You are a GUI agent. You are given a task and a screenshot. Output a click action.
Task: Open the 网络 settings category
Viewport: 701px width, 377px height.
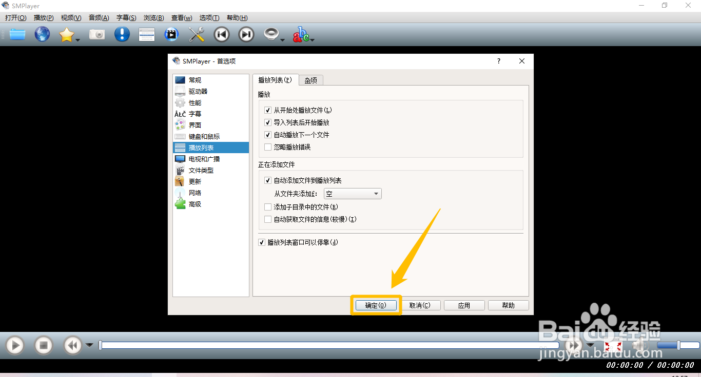coord(194,193)
